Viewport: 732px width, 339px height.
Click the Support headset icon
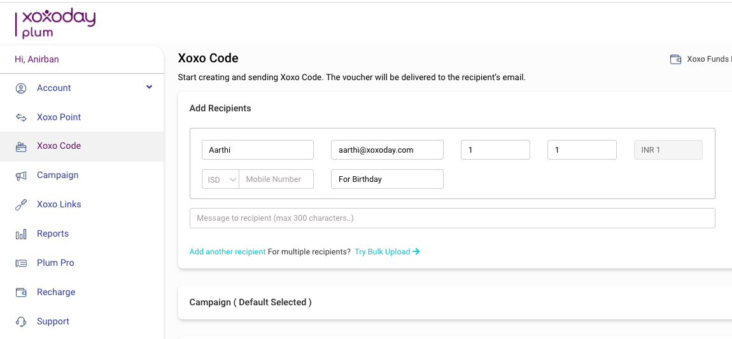click(21, 322)
